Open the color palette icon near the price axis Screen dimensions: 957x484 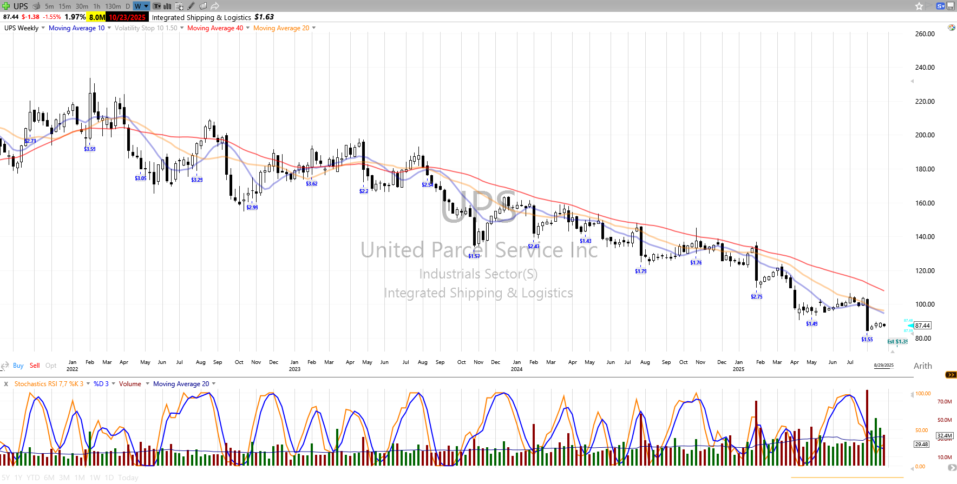point(951,28)
